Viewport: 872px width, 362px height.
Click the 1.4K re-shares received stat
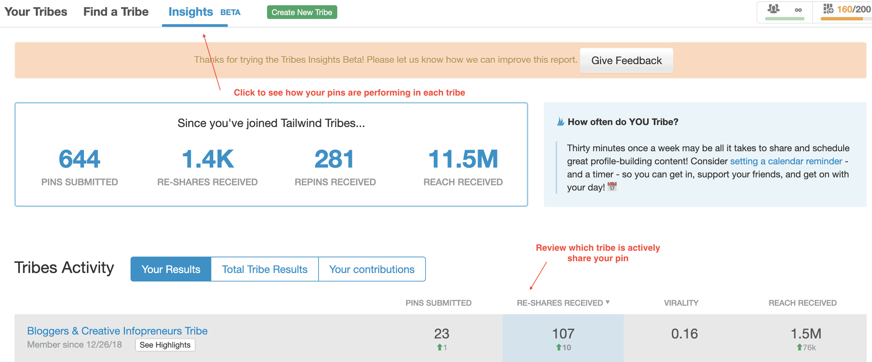(208, 159)
